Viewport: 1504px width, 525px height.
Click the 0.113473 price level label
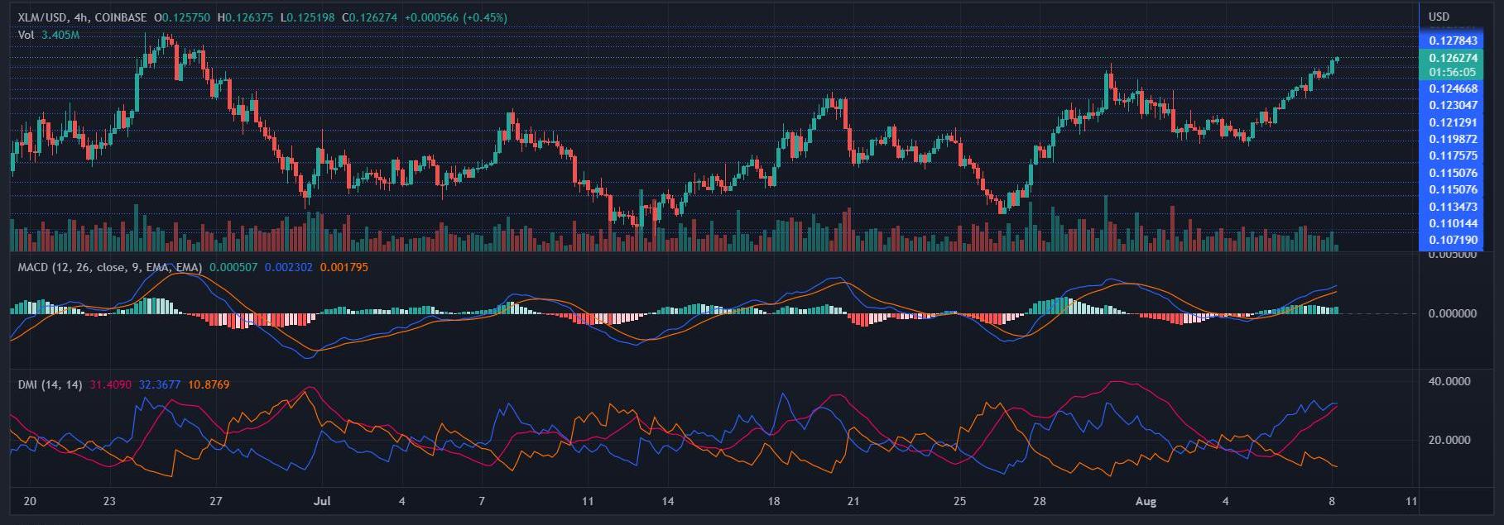point(1453,207)
